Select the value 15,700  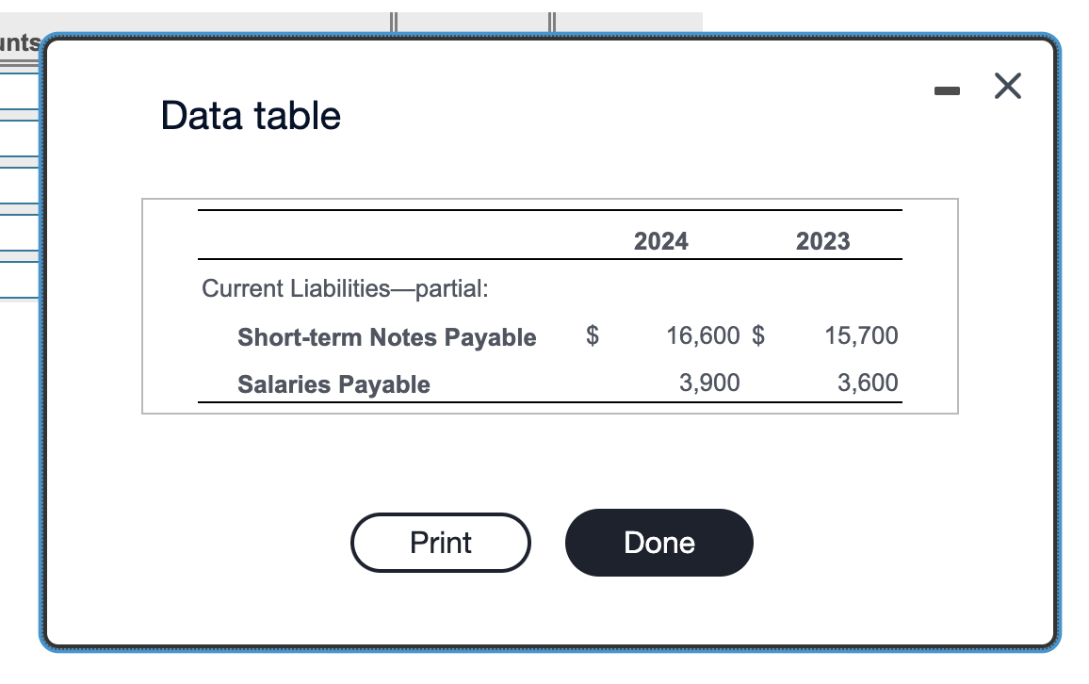862,335
